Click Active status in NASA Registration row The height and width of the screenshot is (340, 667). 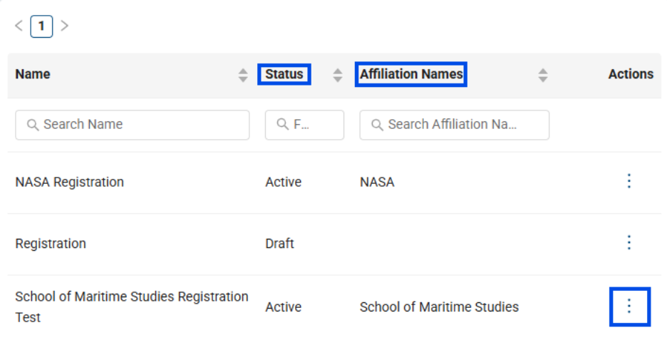point(284,182)
